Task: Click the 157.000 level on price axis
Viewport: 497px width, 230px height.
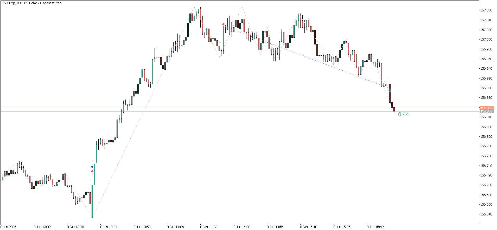Action: (x=486, y=40)
